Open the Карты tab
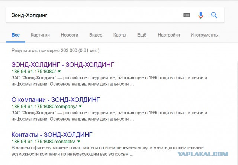Image resolution: width=238 pixels, height=165 pixels. [120, 35]
